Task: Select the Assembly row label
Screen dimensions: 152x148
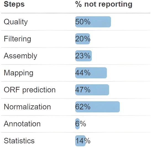Action: 20,56
